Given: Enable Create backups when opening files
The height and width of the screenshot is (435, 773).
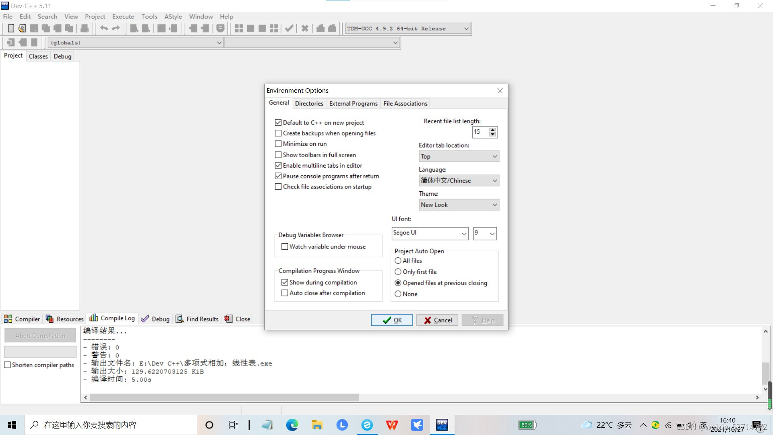Looking at the screenshot, I should click(x=278, y=133).
